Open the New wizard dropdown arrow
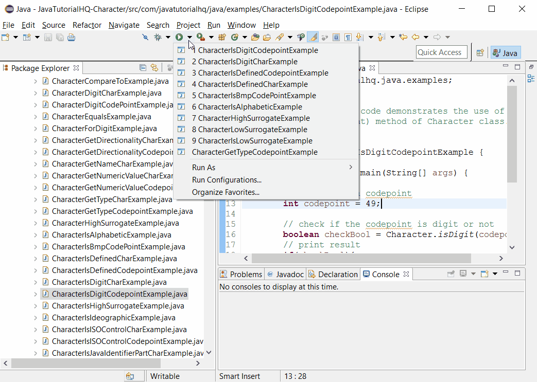The image size is (537, 382). coord(15,37)
